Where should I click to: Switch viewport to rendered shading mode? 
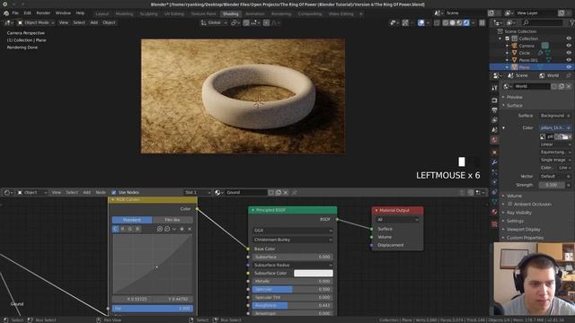point(466,22)
